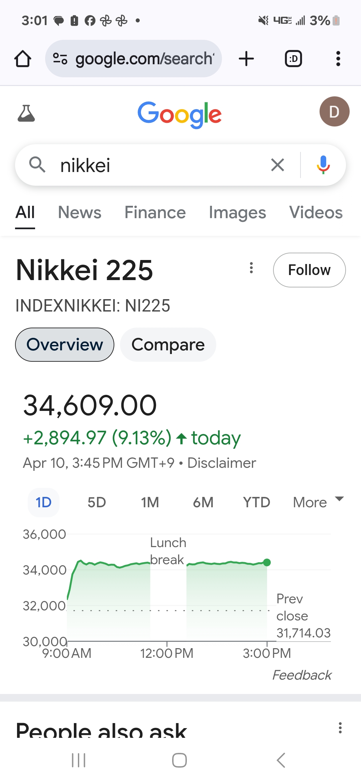Open site info in address bar
Image resolution: width=361 pixels, height=783 pixels.
coord(60,59)
